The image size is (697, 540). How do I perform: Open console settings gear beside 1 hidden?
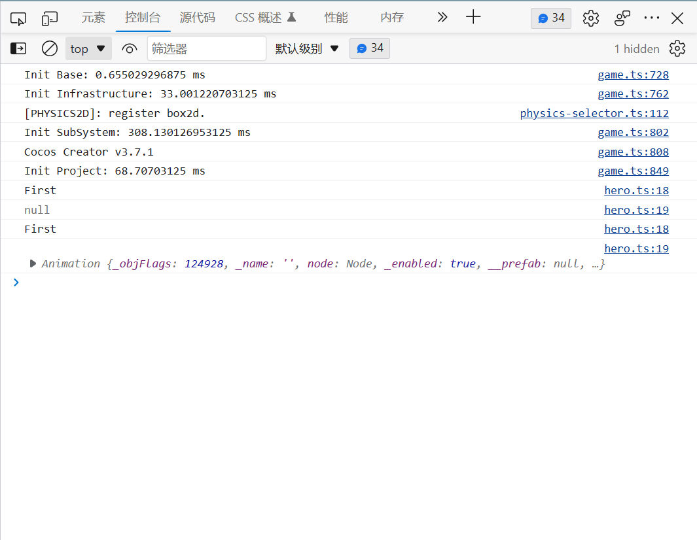(x=677, y=48)
